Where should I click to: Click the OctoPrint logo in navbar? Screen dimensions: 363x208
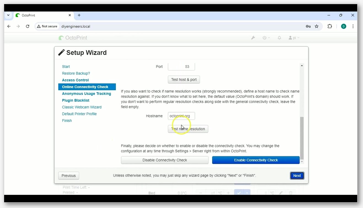[73, 38]
